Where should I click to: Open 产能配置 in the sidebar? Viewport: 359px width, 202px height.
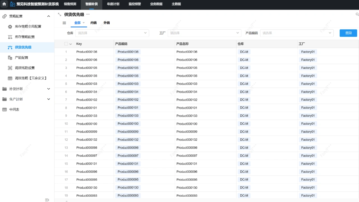click(x=21, y=58)
